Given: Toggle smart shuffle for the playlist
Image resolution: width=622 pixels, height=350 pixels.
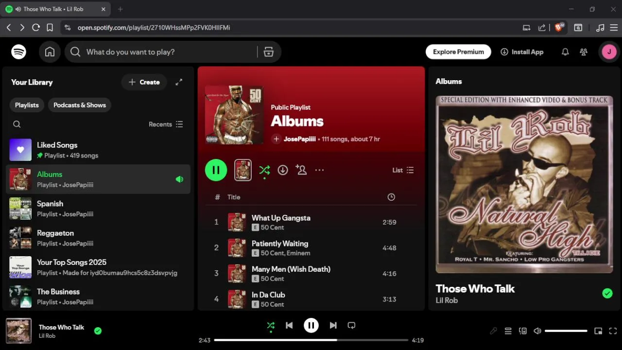Looking at the screenshot, I should point(264,170).
